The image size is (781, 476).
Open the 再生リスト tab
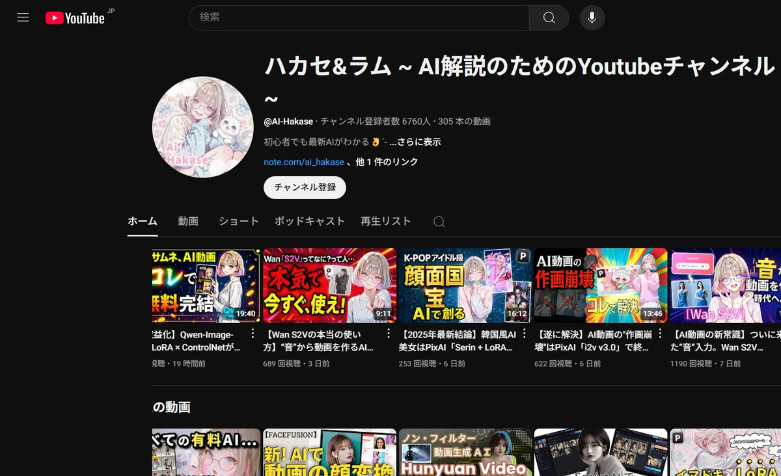pyautogui.click(x=386, y=221)
